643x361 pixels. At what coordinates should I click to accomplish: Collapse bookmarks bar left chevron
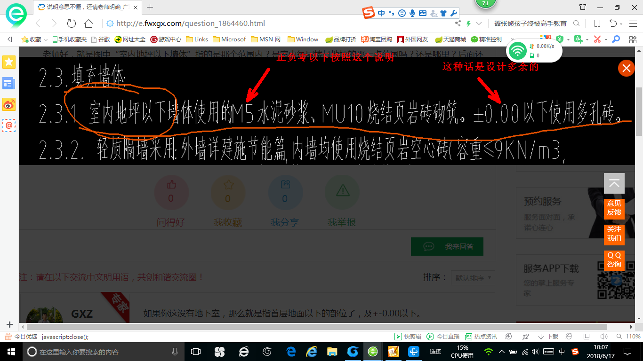point(10,39)
